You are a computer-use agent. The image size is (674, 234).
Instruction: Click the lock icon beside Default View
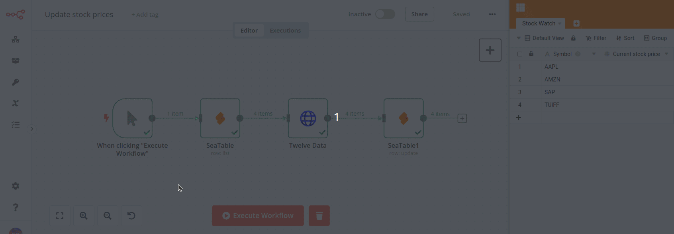[x=573, y=38]
